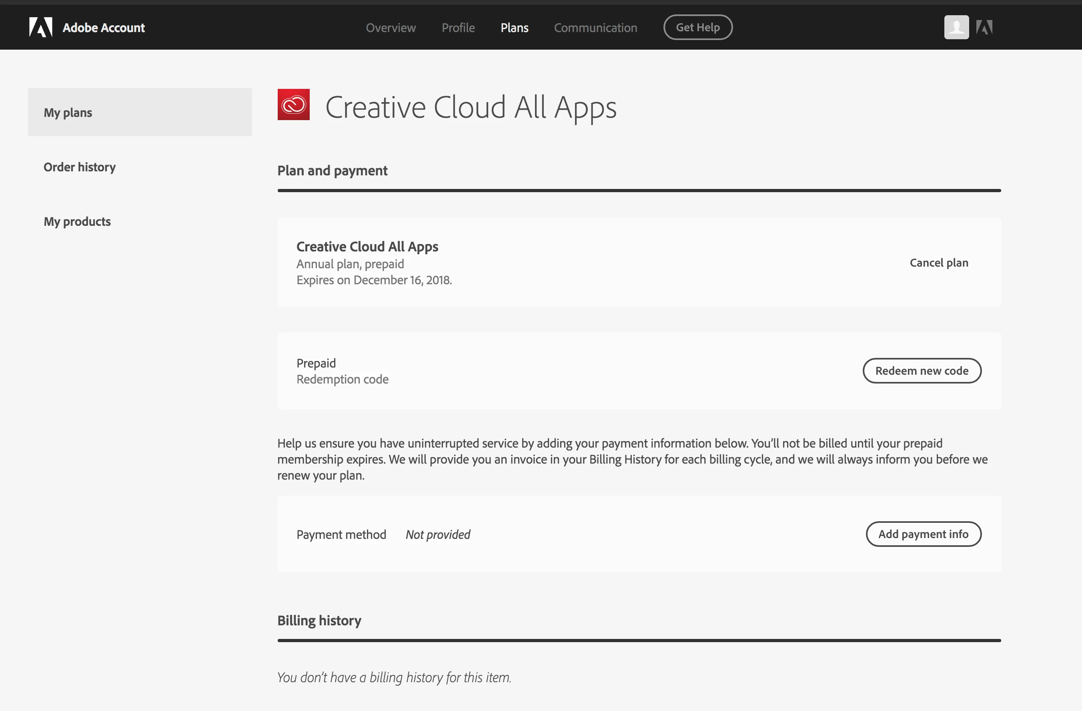This screenshot has width=1082, height=711.
Task: Click the Creative Cloud All Apps heading
Action: point(471,107)
